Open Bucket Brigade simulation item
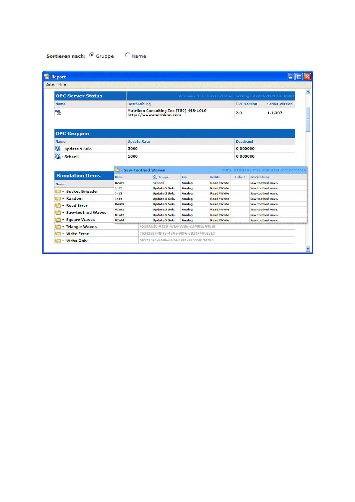 click(81, 192)
